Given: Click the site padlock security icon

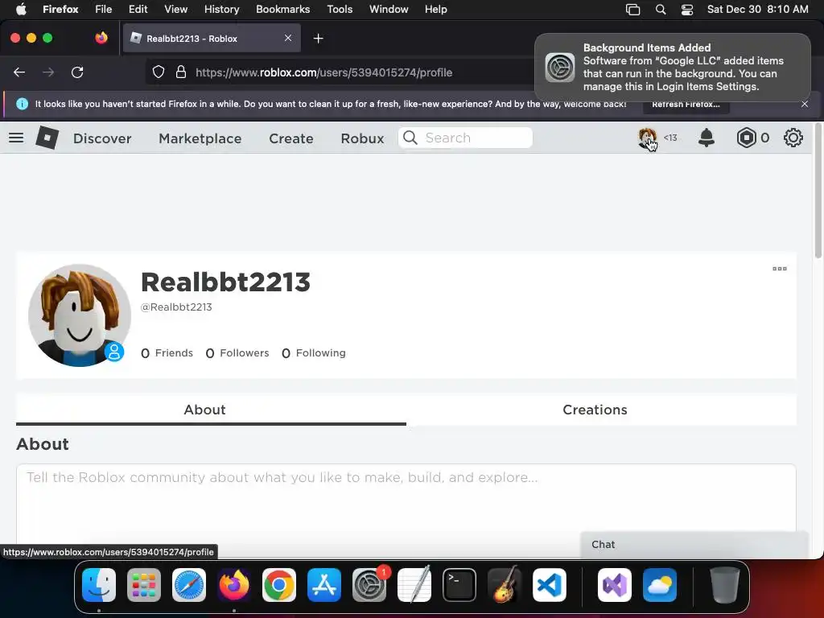Looking at the screenshot, I should click(181, 72).
